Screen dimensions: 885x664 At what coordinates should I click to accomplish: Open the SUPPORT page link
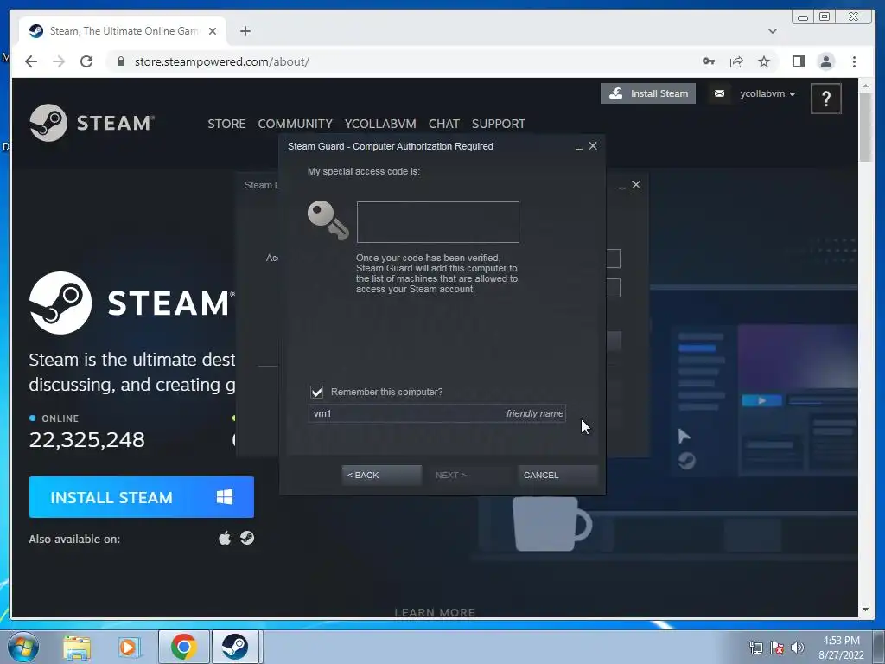[x=499, y=124]
